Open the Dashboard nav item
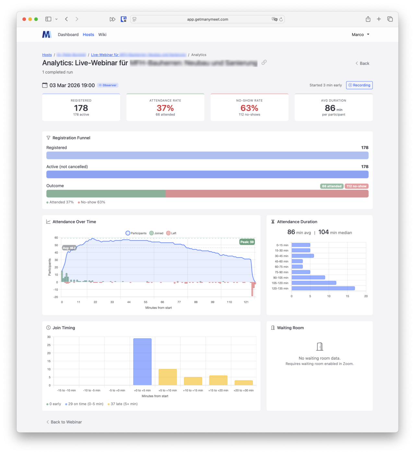This screenshot has height=454, width=415. [x=68, y=35]
